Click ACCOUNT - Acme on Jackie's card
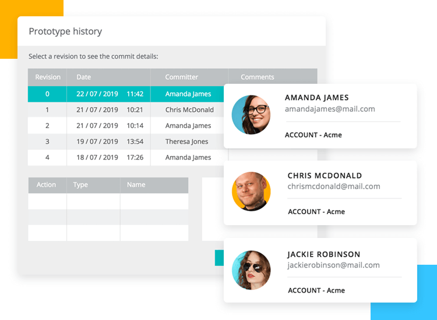Image resolution: width=437 pixels, height=320 pixels. pyautogui.click(x=316, y=290)
